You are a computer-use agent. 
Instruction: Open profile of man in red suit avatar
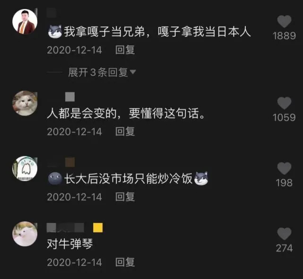coord(25,21)
